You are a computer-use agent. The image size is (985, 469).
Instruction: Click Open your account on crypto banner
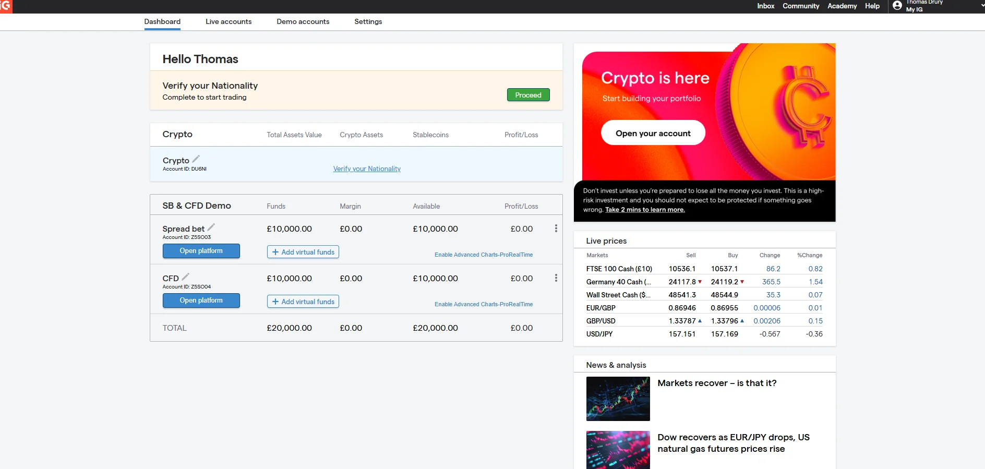point(653,133)
